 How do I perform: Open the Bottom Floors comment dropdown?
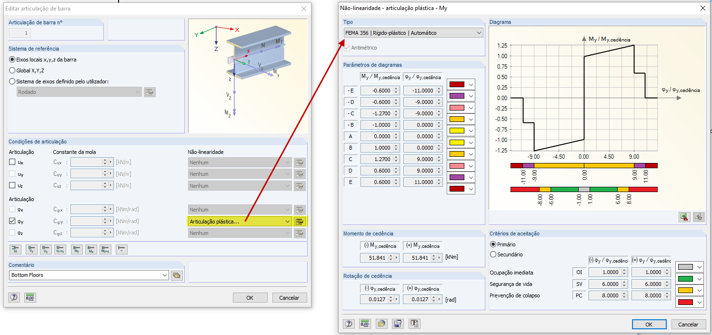pyautogui.click(x=89, y=275)
